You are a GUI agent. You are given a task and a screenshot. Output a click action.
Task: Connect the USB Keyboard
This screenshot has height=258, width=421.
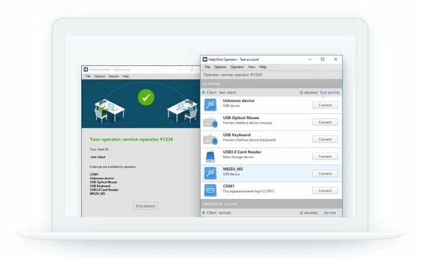(325, 140)
